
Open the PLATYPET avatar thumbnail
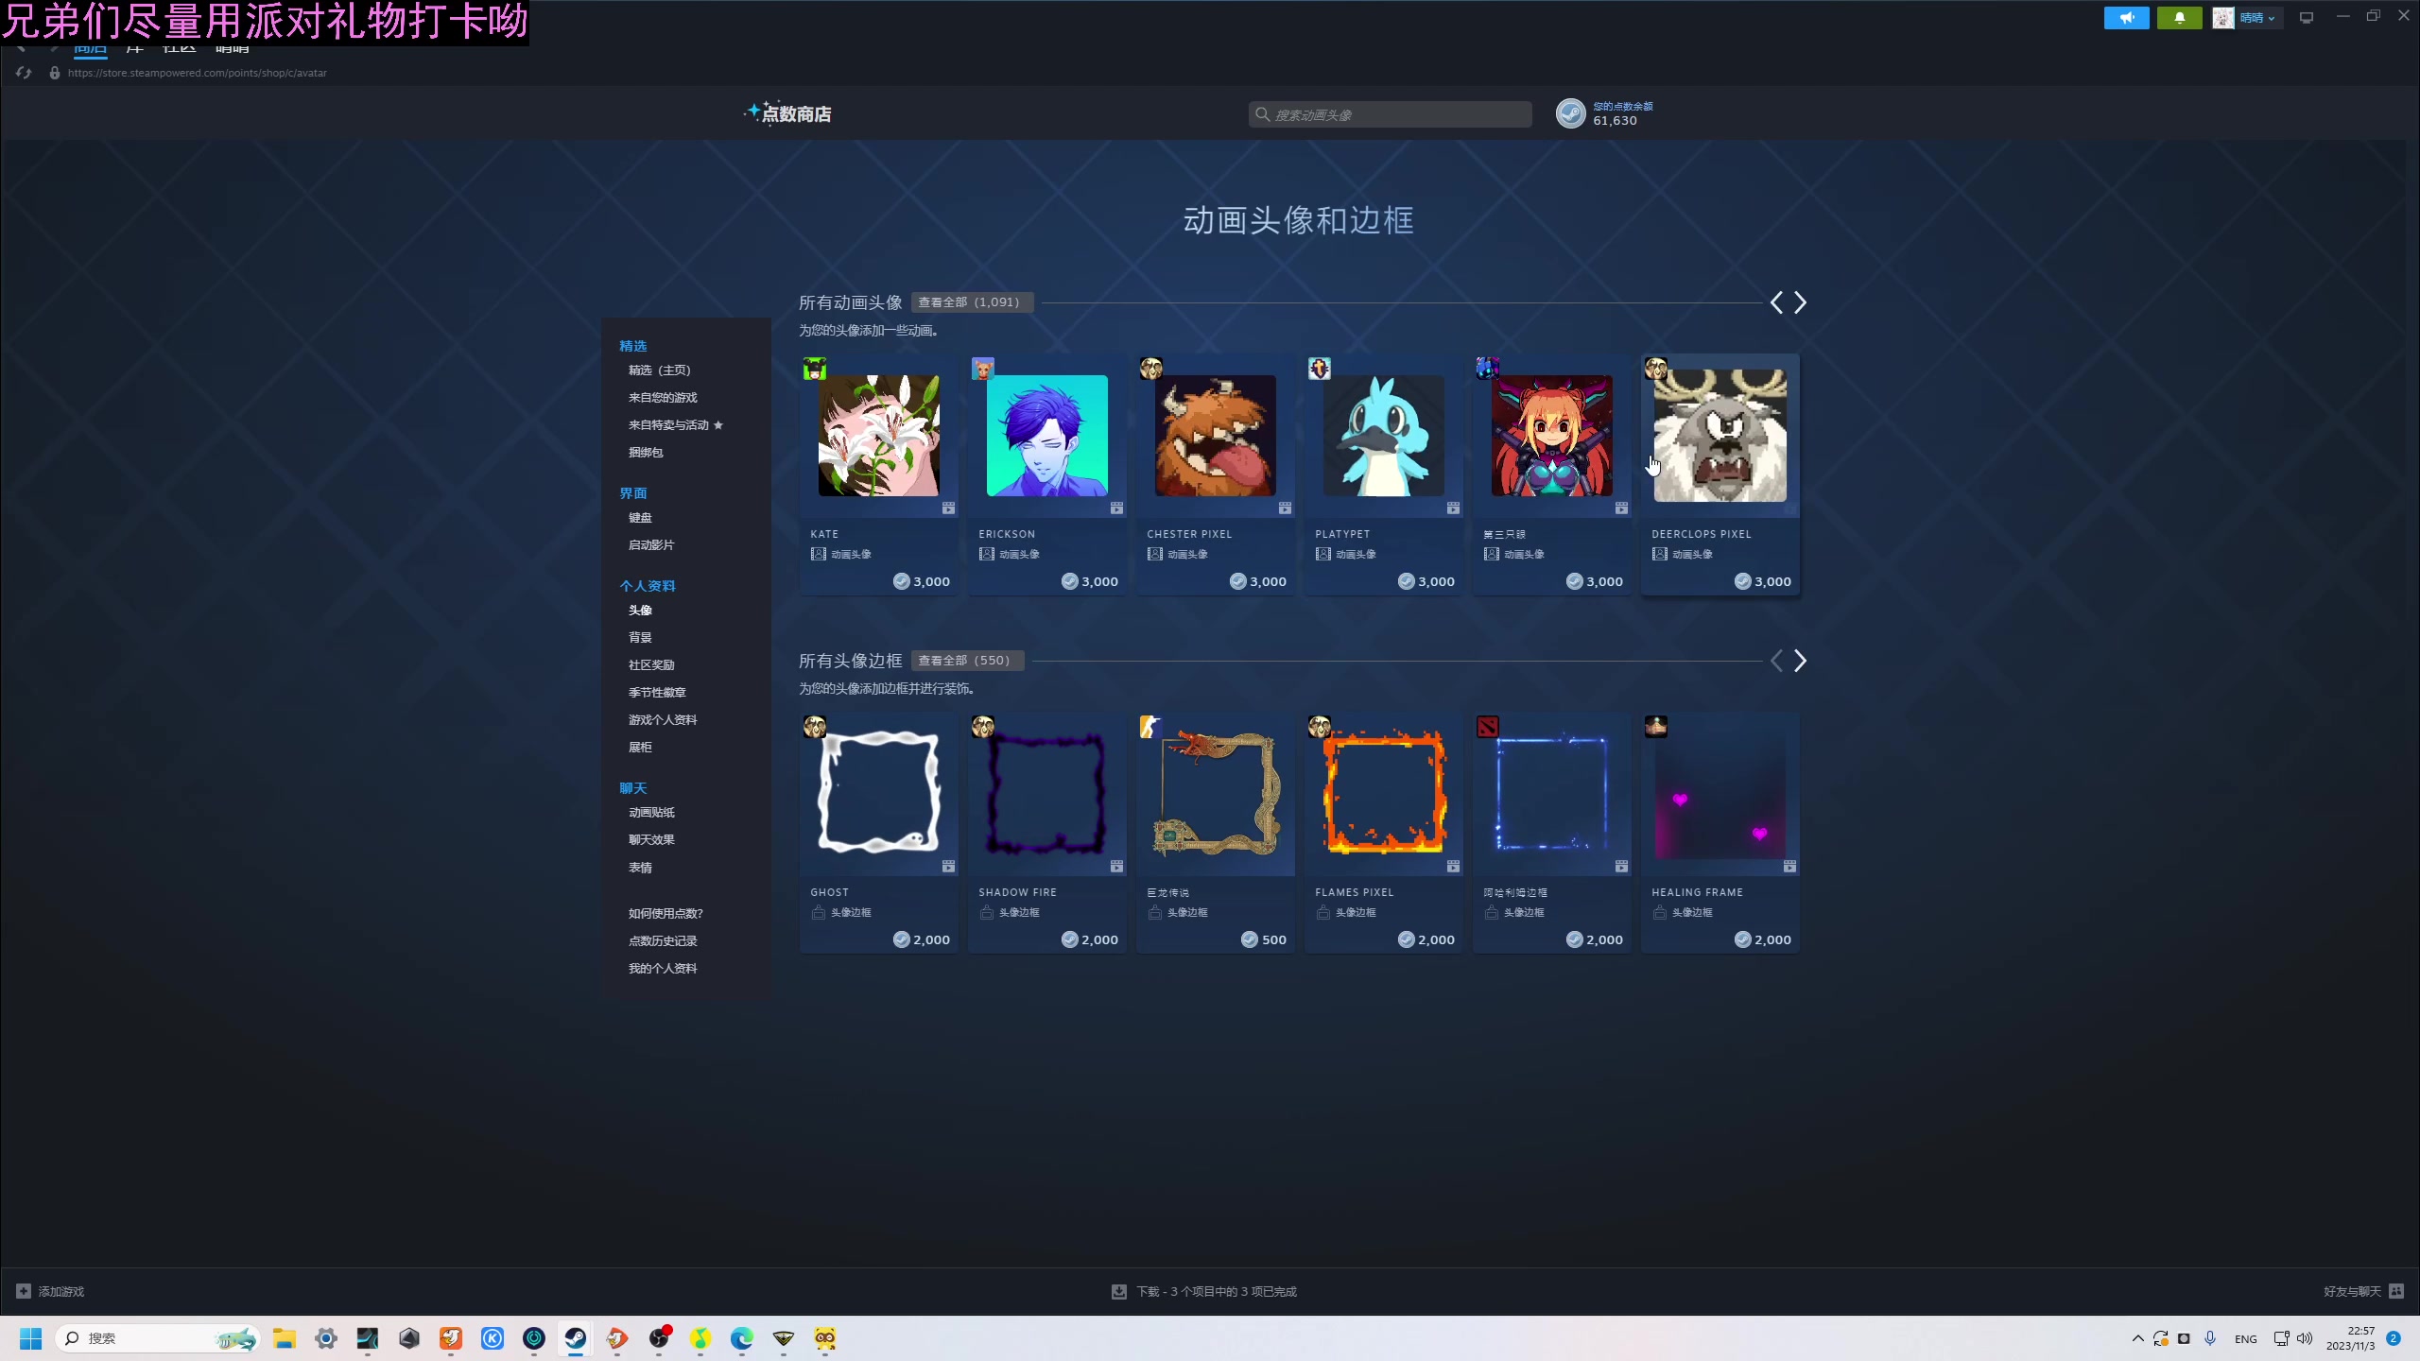pos(1383,436)
